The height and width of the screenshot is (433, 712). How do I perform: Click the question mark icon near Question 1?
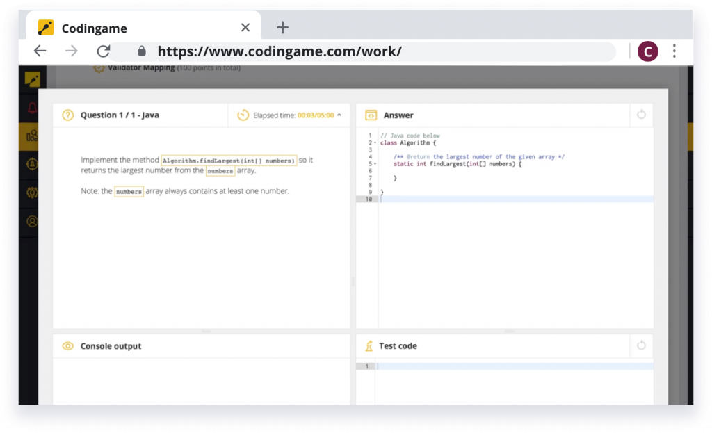tap(67, 115)
